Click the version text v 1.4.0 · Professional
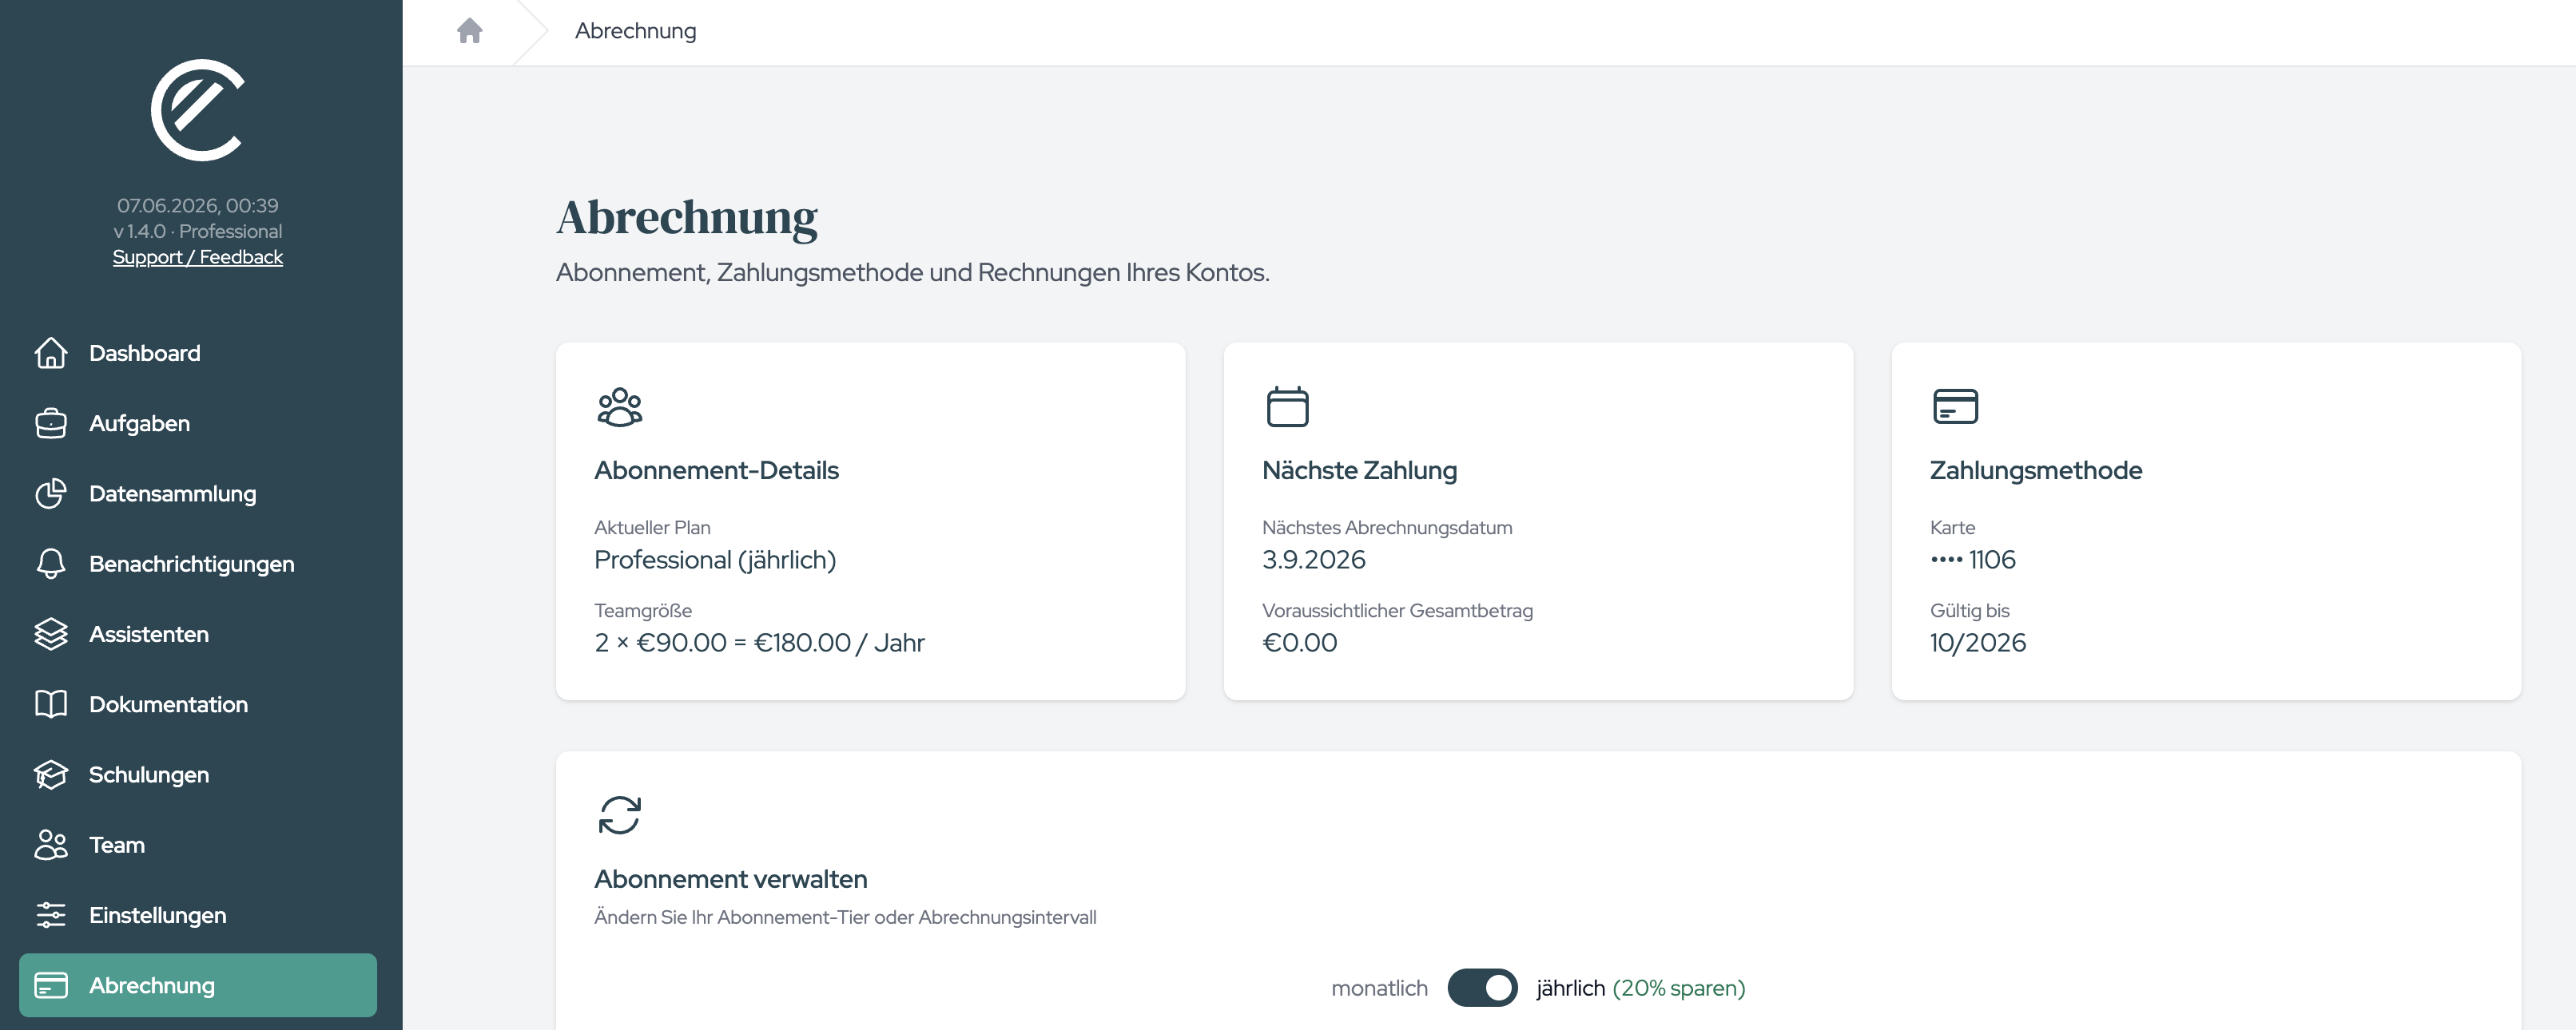The width and height of the screenshot is (2576, 1030). [198, 231]
